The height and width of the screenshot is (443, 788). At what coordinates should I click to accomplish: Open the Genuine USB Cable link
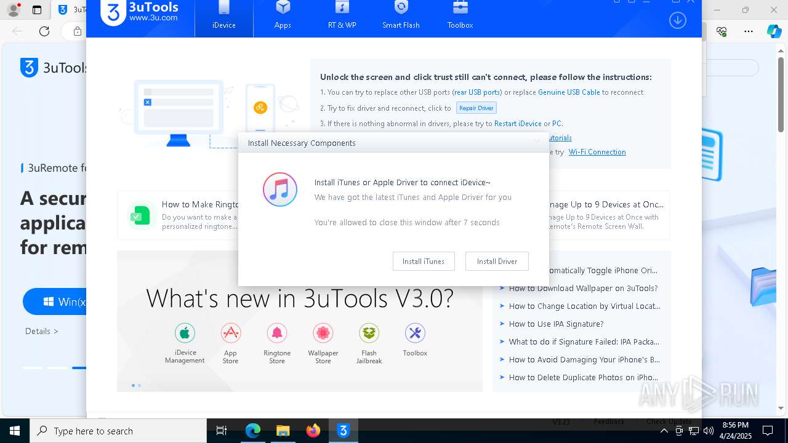[569, 92]
